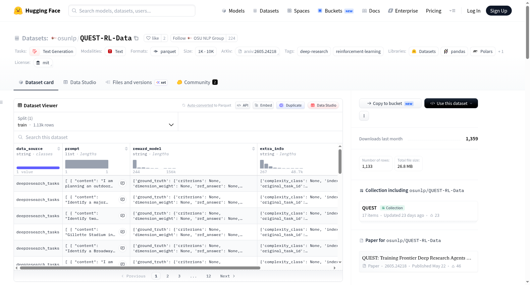This screenshot has width=530, height=285.
Task: Focus the Search models, datasets, users field
Action: tap(132, 11)
